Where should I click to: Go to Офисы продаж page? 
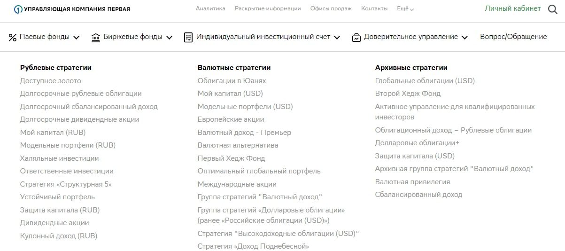(331, 8)
